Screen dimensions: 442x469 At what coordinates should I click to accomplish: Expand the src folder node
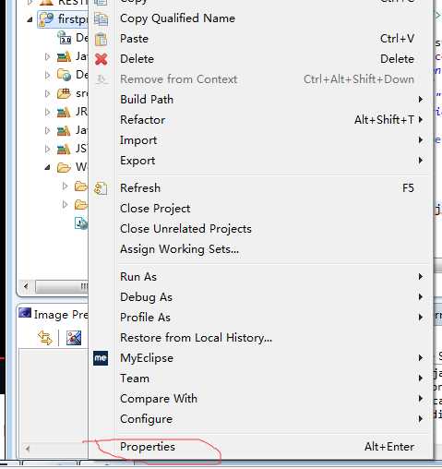pos(47,93)
